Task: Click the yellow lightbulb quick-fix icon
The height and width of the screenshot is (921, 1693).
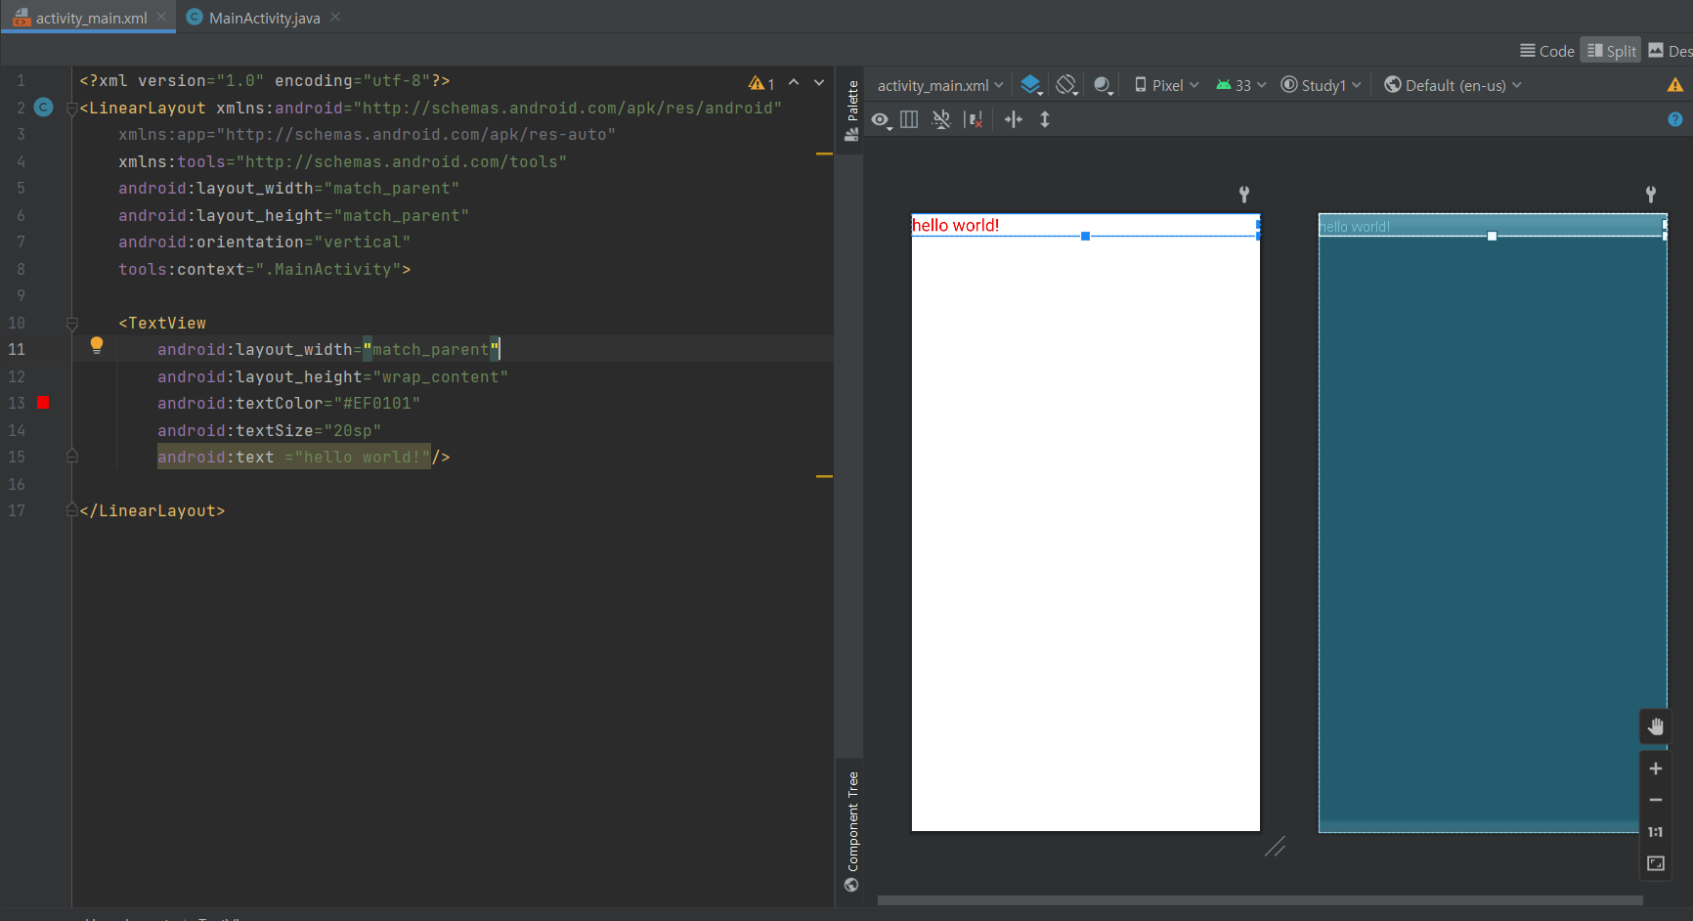Action: (x=97, y=345)
